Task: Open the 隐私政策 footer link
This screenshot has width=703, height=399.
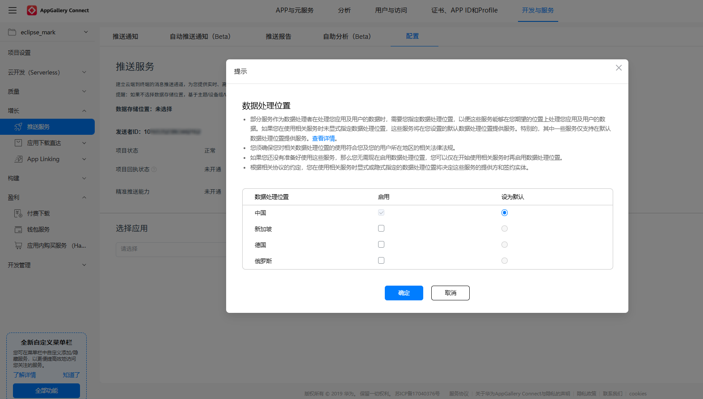Action: click(586, 394)
